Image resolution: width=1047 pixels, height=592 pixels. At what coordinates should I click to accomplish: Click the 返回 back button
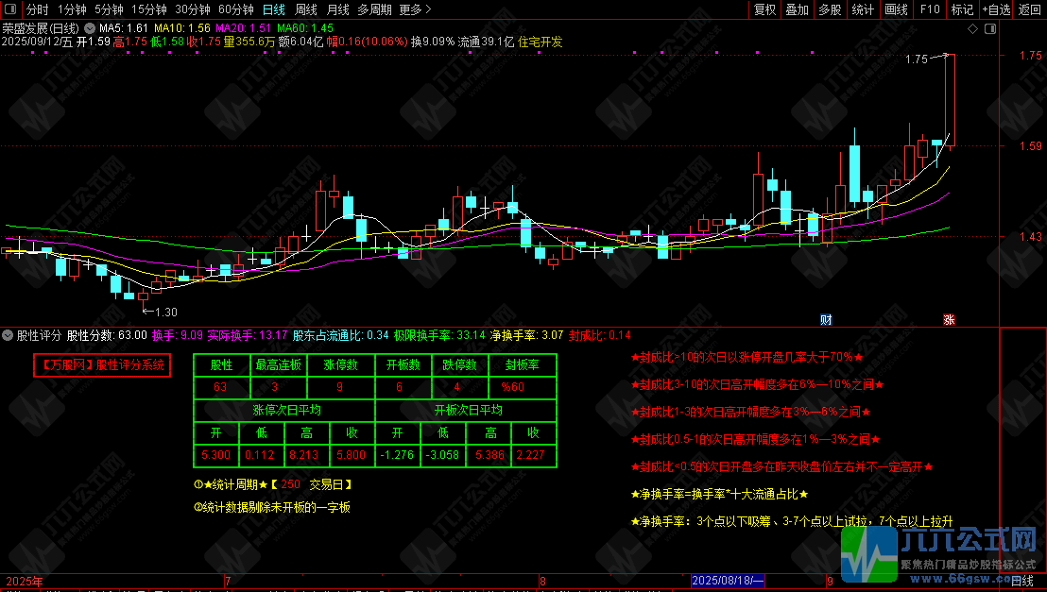pos(1030,9)
